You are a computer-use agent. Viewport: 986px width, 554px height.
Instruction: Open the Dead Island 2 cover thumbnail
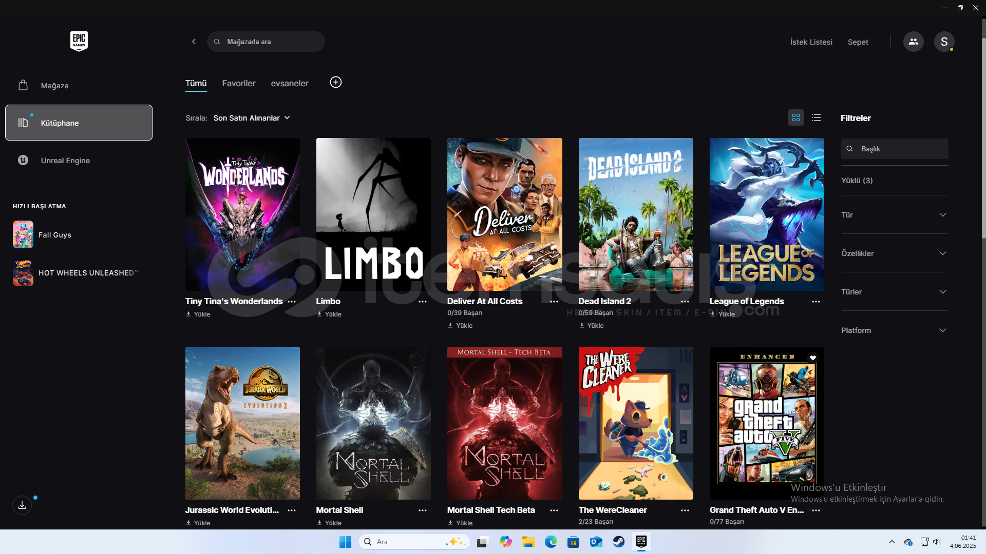(635, 214)
